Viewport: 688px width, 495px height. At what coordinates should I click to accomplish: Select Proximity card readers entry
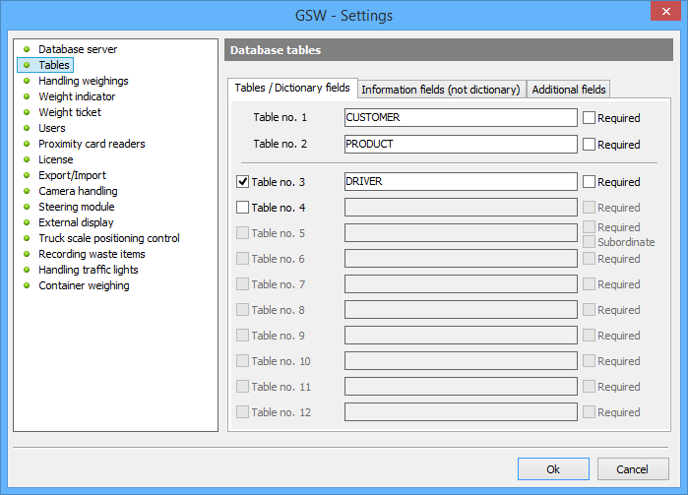coord(92,144)
